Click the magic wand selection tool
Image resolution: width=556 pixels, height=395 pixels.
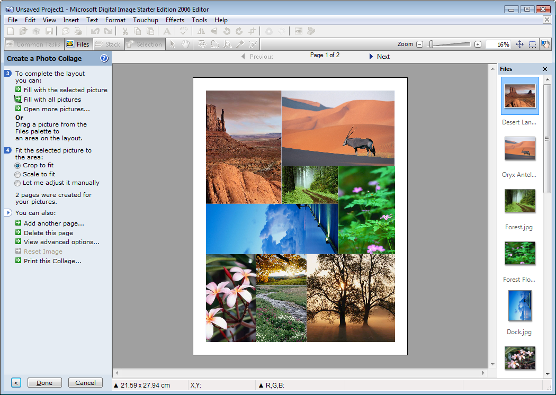click(240, 44)
